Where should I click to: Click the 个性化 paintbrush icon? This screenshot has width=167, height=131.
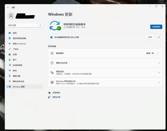click(10, 49)
